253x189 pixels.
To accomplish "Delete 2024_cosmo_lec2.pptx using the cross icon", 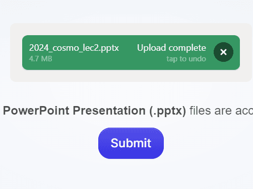I will pos(223,52).
